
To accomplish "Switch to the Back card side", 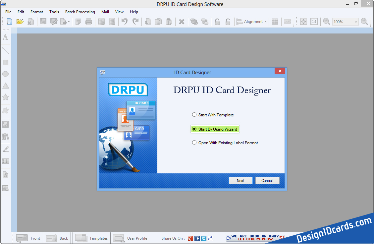I will (57, 238).
